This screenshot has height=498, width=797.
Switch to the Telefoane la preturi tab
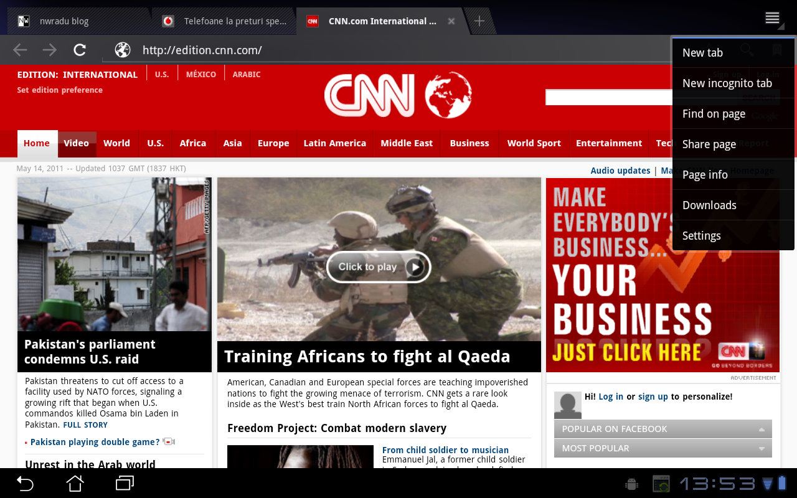point(225,21)
